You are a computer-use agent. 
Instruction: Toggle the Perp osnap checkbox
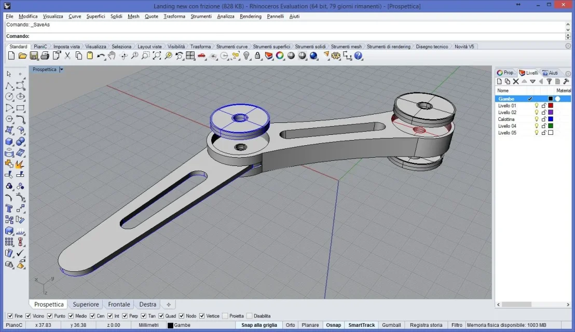click(x=125, y=316)
